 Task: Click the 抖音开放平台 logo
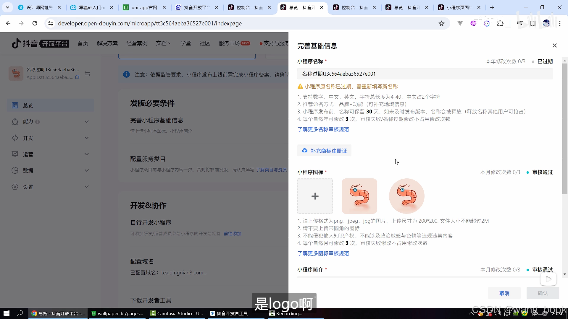pyautogui.click(x=40, y=43)
